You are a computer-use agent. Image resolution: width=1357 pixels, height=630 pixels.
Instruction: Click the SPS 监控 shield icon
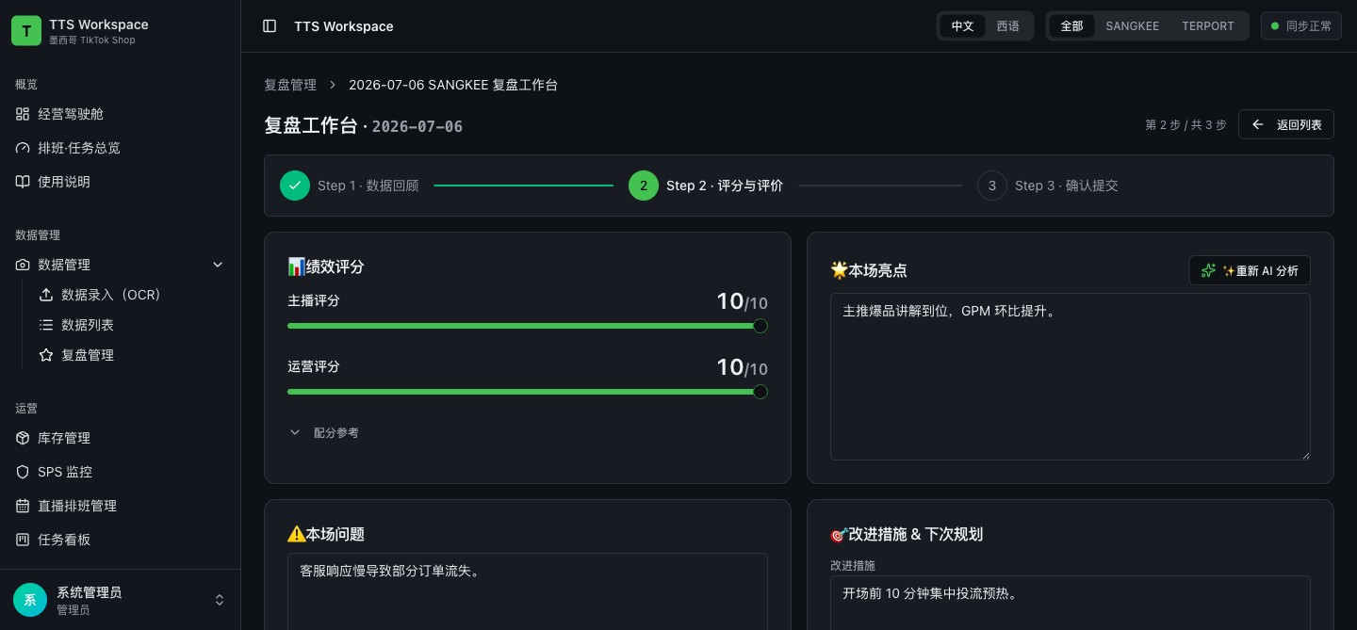pos(23,472)
